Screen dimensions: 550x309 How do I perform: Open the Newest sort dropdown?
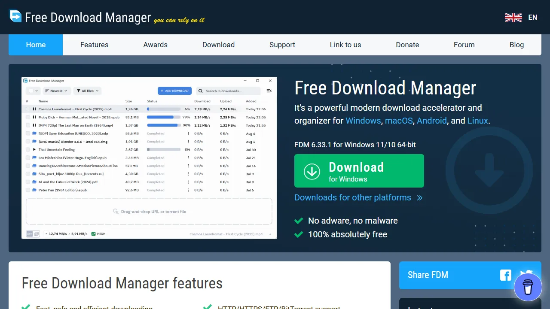click(57, 91)
